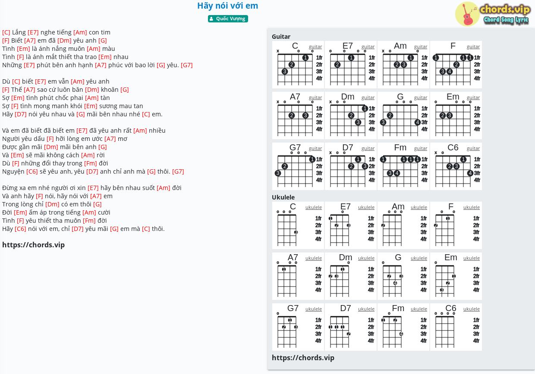This screenshot has width=535, height=374.
Task: Open the guitar link for chord G7
Action: 315,148
